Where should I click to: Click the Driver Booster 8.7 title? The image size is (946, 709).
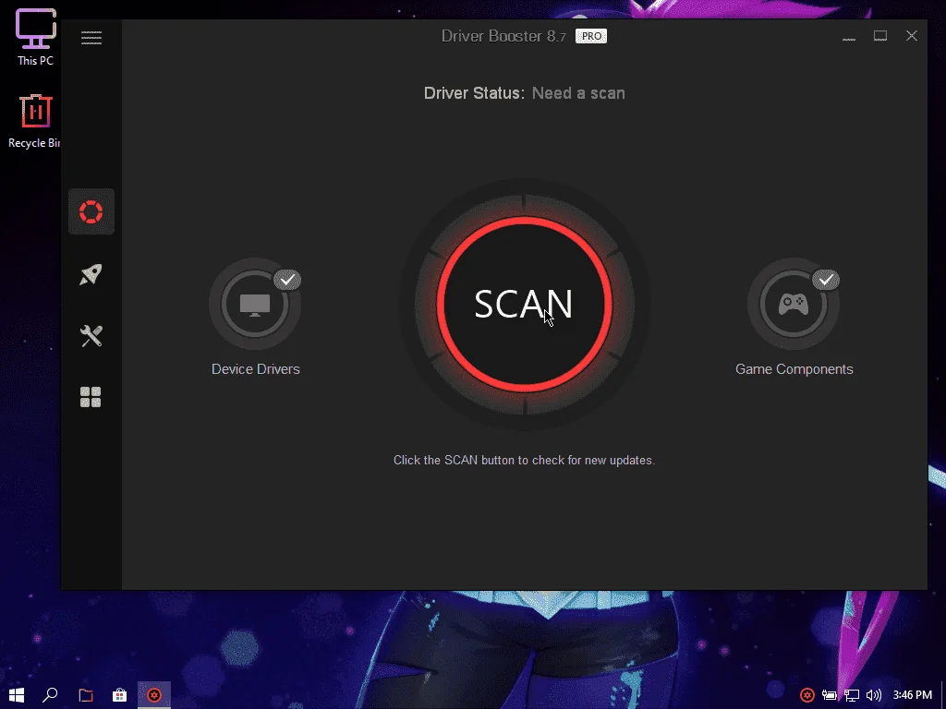coord(503,36)
